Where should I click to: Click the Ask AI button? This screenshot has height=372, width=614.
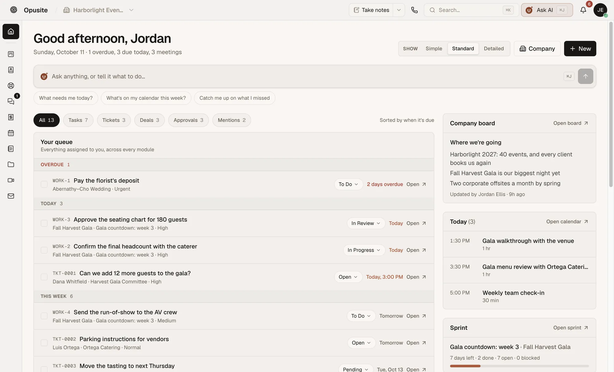click(x=547, y=10)
